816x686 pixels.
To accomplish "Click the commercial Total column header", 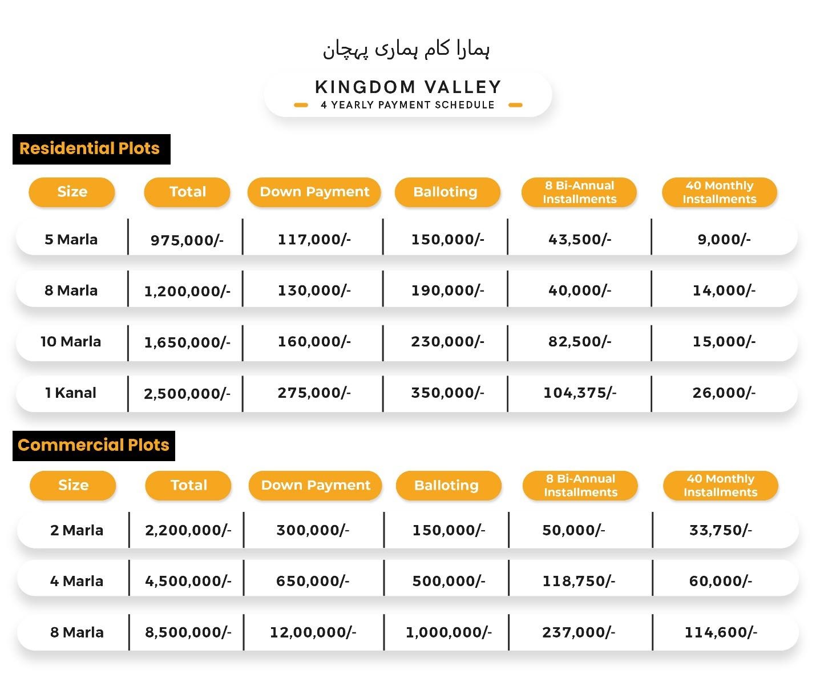I will pos(188,486).
